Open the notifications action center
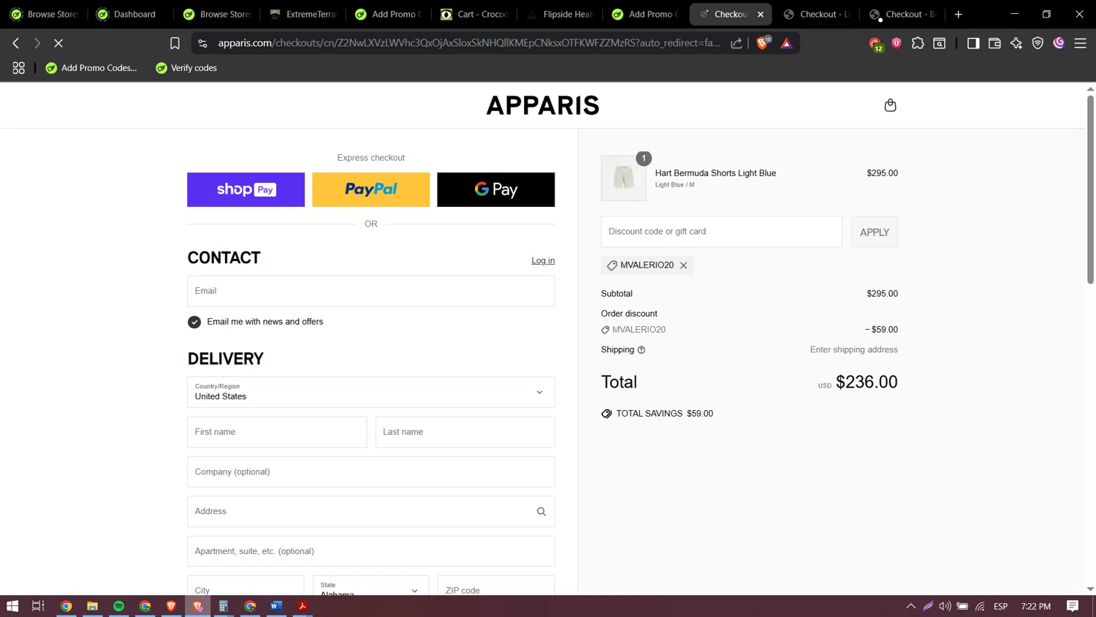 click(1073, 606)
